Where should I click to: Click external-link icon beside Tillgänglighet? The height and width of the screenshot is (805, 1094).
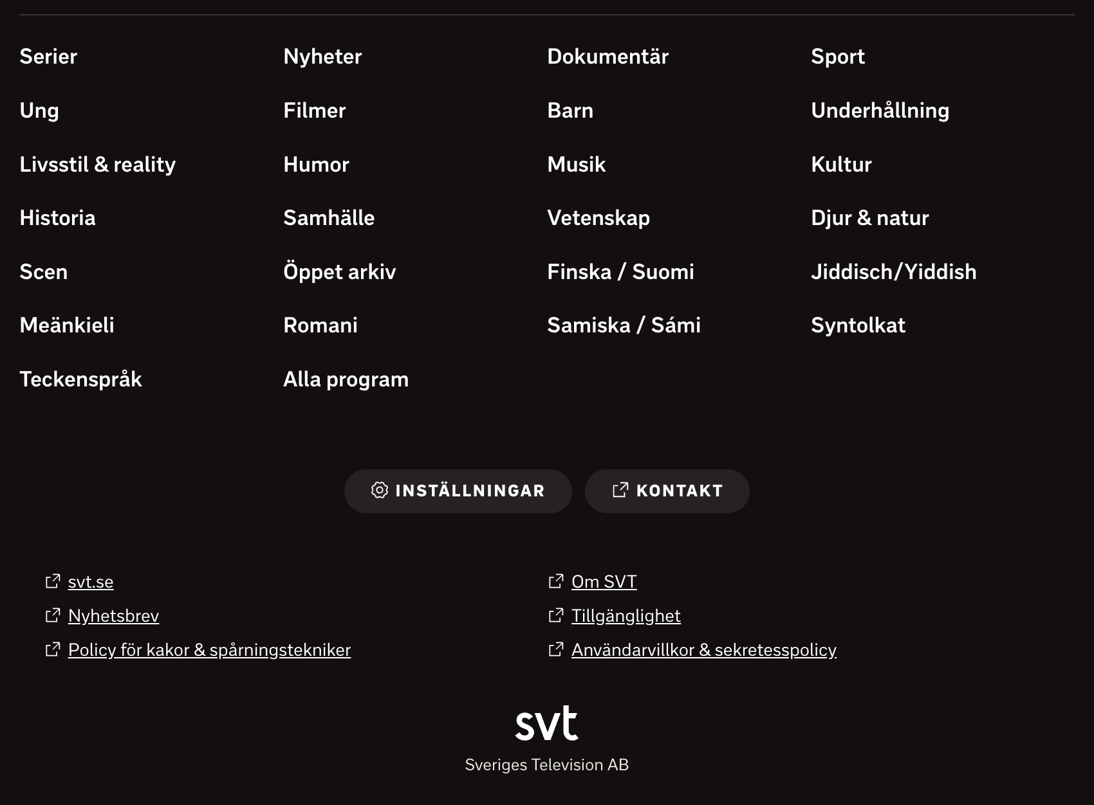coord(556,615)
